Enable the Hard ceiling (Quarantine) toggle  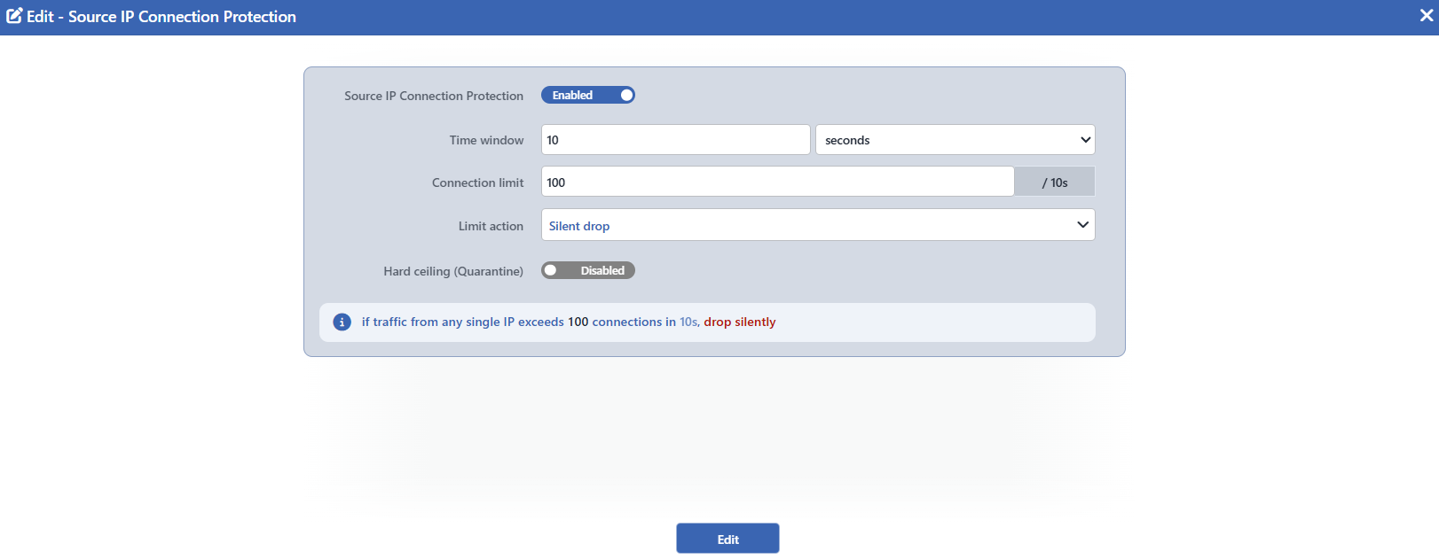588,270
